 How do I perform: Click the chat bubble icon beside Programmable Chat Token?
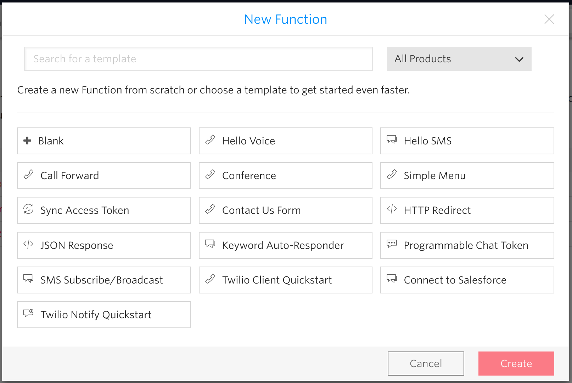coord(392,244)
